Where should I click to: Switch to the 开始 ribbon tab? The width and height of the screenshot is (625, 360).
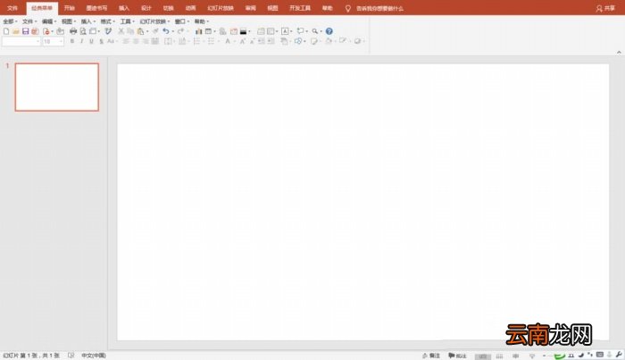coord(70,8)
